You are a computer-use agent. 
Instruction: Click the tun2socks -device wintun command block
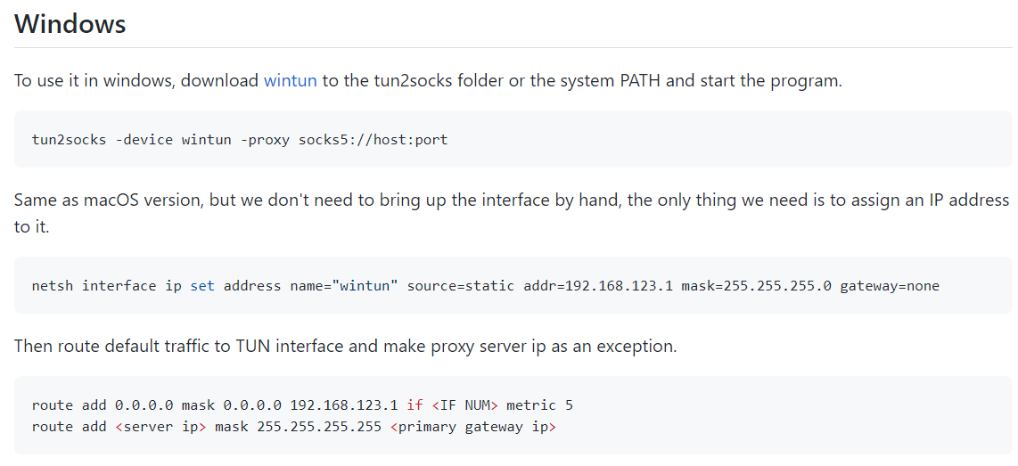(513, 139)
